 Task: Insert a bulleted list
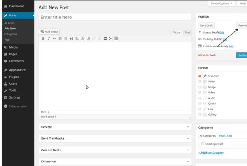pyautogui.click(x=60, y=38)
